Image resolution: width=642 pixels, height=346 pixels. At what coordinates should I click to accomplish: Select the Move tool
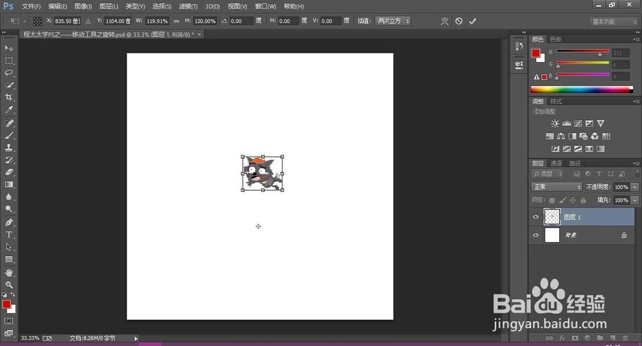click(8, 48)
